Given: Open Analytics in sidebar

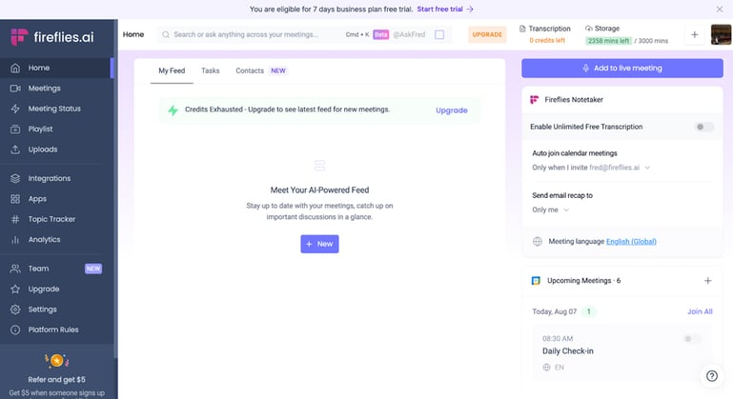Looking at the screenshot, I should pyautogui.click(x=44, y=240).
